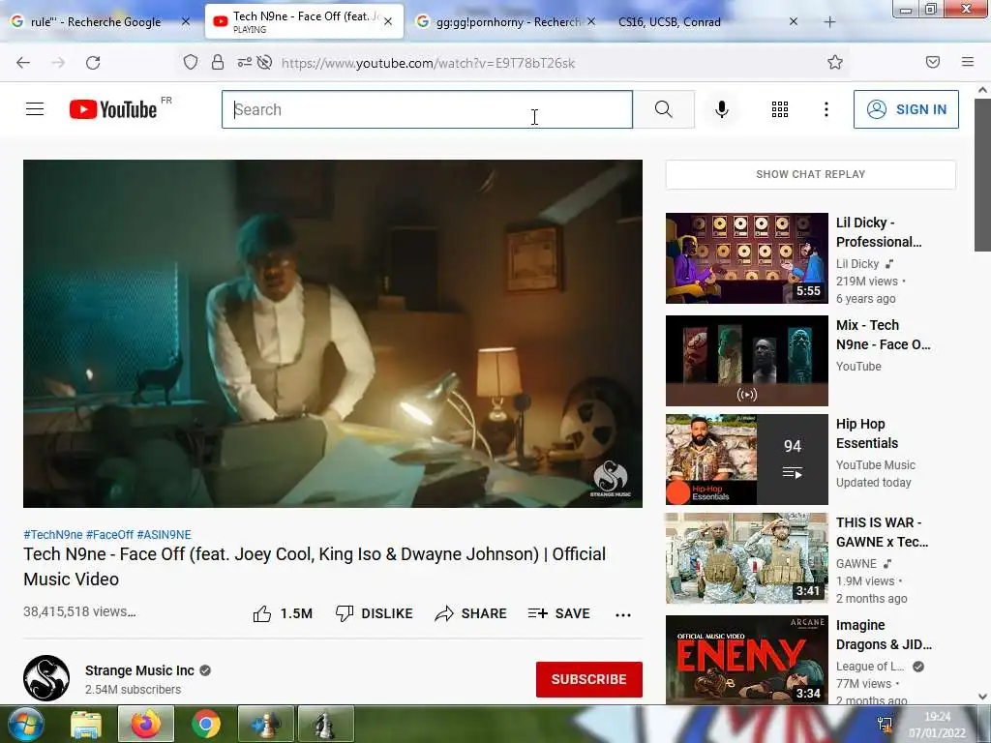The image size is (991, 743).
Task: Click the red SUBSCRIBE button
Action: tap(589, 679)
